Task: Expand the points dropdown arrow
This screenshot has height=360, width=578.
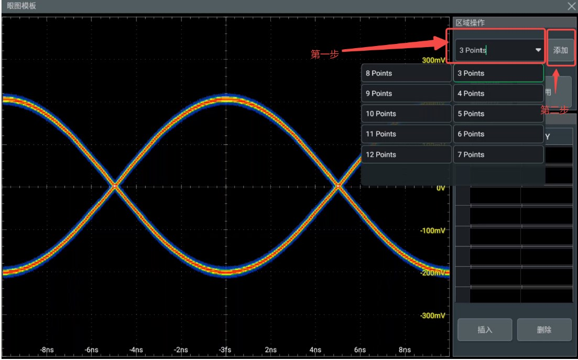Action: tap(538, 50)
